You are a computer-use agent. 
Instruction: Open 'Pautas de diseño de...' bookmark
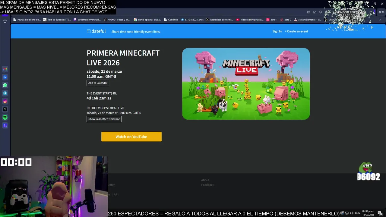(27, 20)
